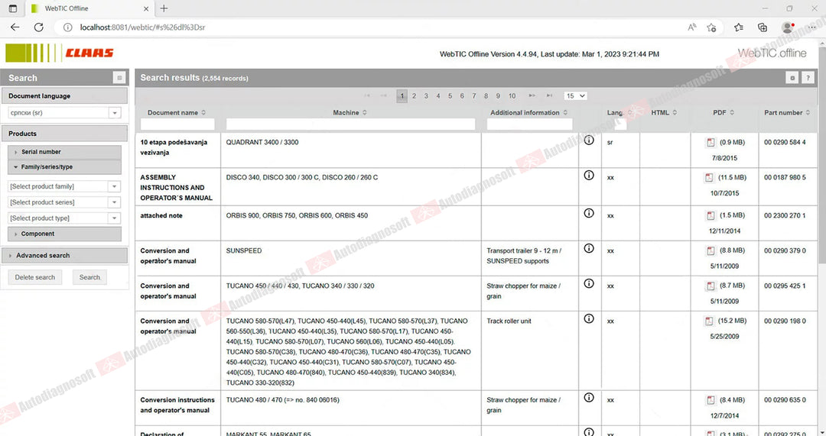The width and height of the screenshot is (826, 436).
Task: Open info icon for ORBIS 900 row
Action: click(589, 213)
